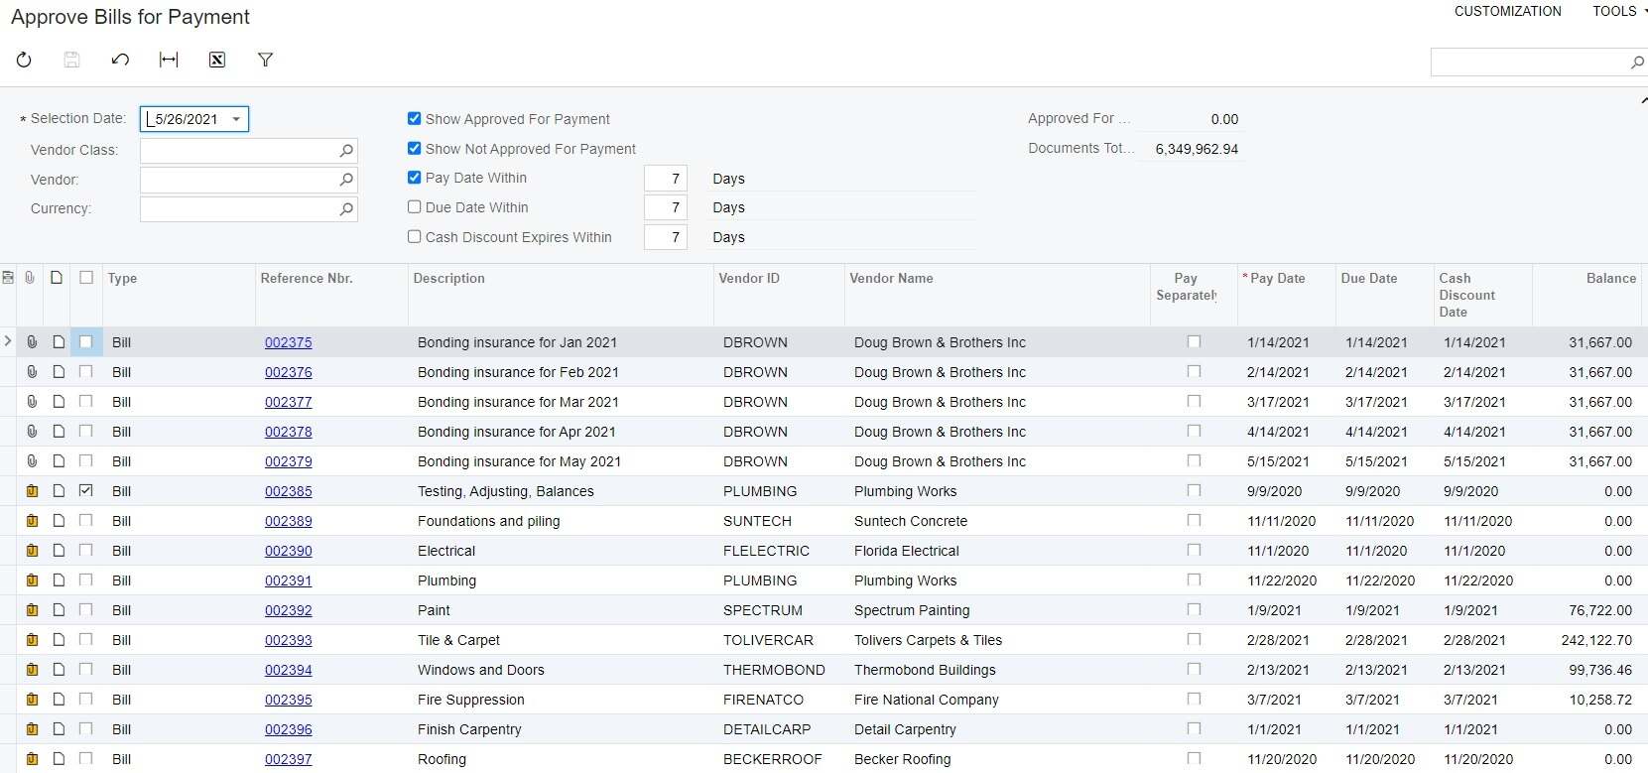Click attachment paperclip for bill 002379
Screen dimensions: 1648x773
coord(32,461)
